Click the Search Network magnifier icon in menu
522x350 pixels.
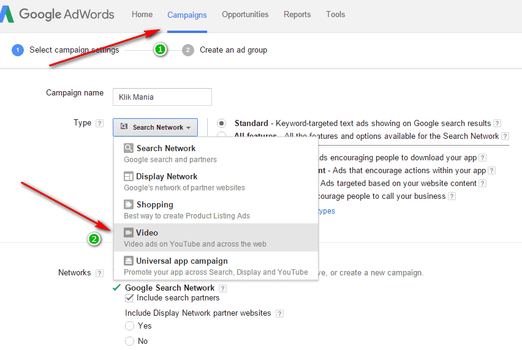[129, 148]
